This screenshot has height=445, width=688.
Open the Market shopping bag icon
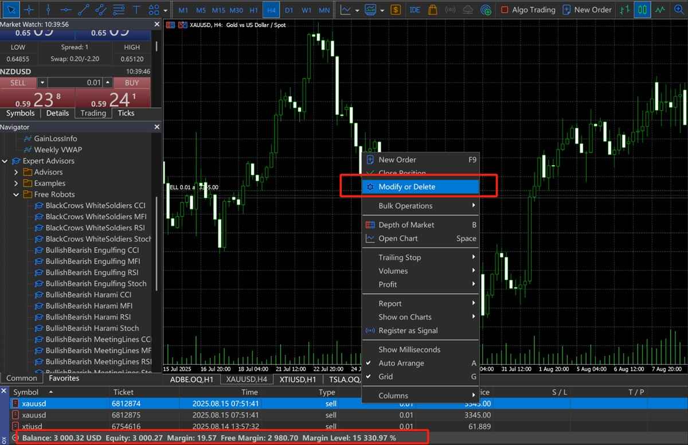coord(433,10)
